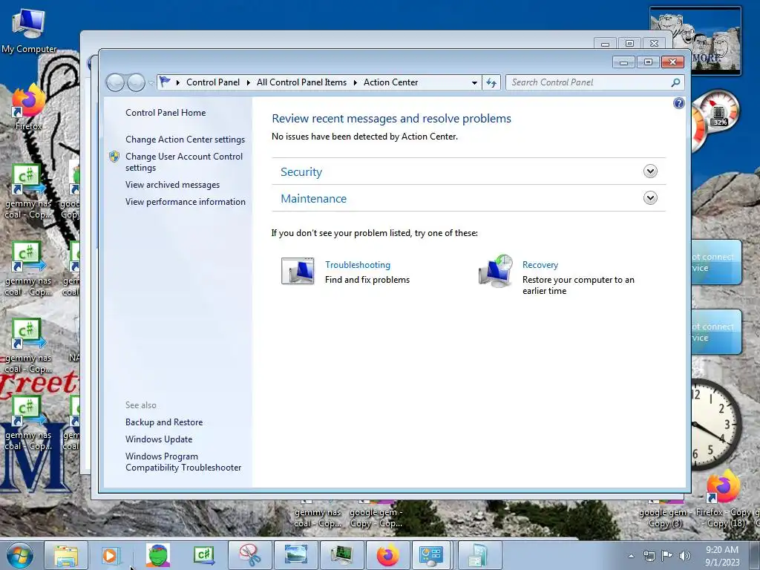Click the flag icon in address bar
760x570 pixels.
[x=165, y=82]
